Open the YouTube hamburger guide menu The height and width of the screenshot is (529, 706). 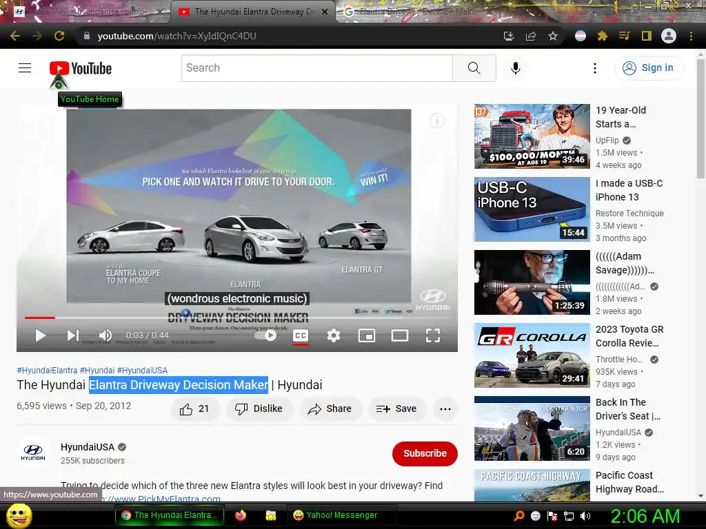tap(25, 68)
